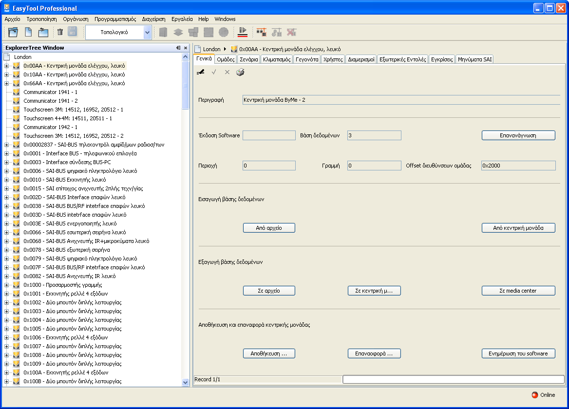Screen dimensions: 569x409
Task: Click the Offset διευθύνσεων ομάδας field
Action: tap(518, 166)
